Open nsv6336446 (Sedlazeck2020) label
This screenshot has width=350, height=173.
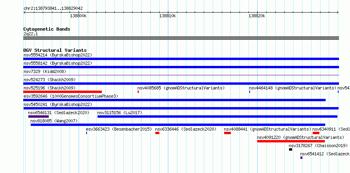(186, 129)
